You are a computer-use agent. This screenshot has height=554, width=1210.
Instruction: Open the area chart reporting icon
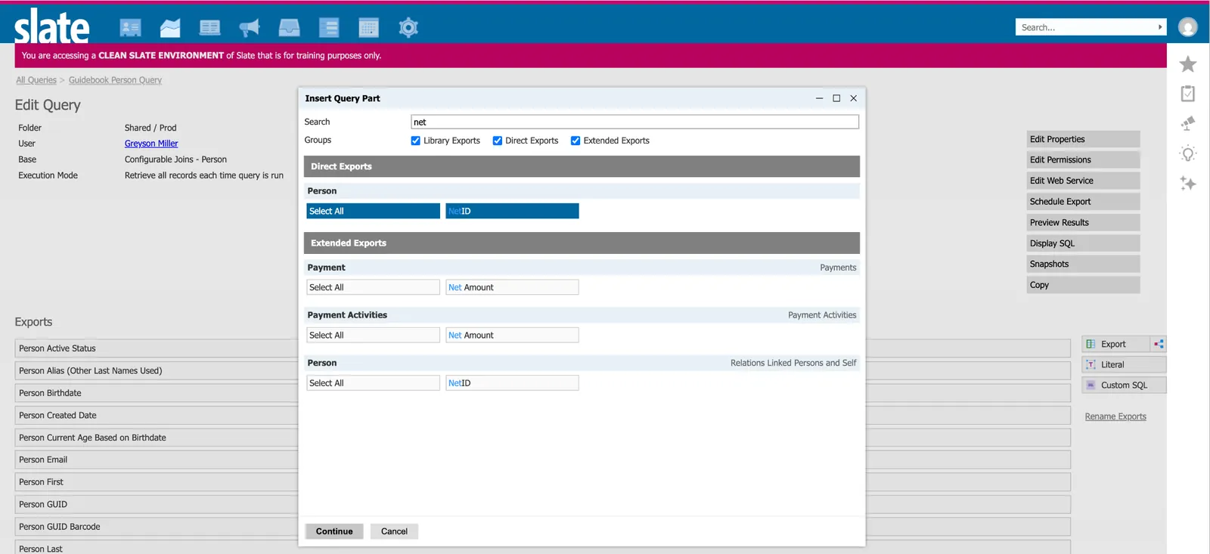(170, 28)
